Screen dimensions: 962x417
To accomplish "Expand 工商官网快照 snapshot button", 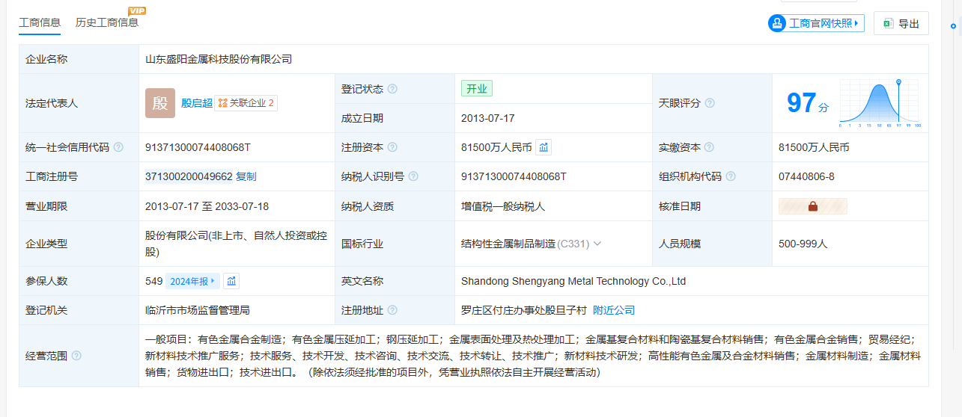I will pos(816,23).
